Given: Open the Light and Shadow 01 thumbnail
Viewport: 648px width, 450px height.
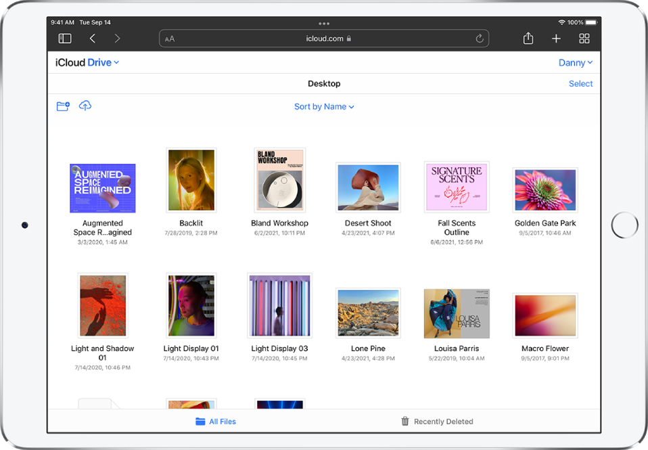Looking at the screenshot, I should pos(103,305).
